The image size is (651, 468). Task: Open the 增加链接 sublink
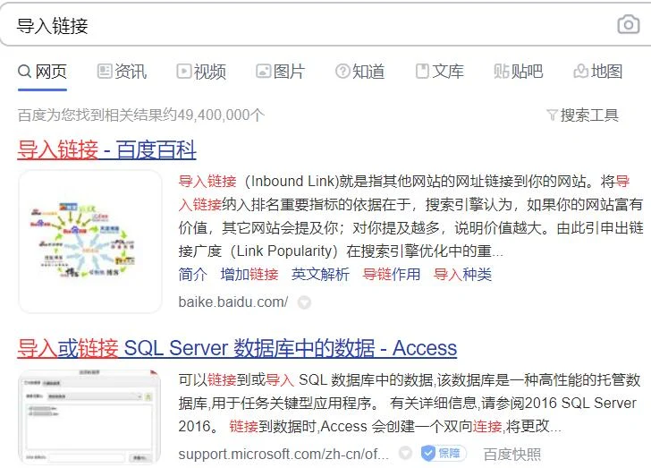pyautogui.click(x=249, y=275)
